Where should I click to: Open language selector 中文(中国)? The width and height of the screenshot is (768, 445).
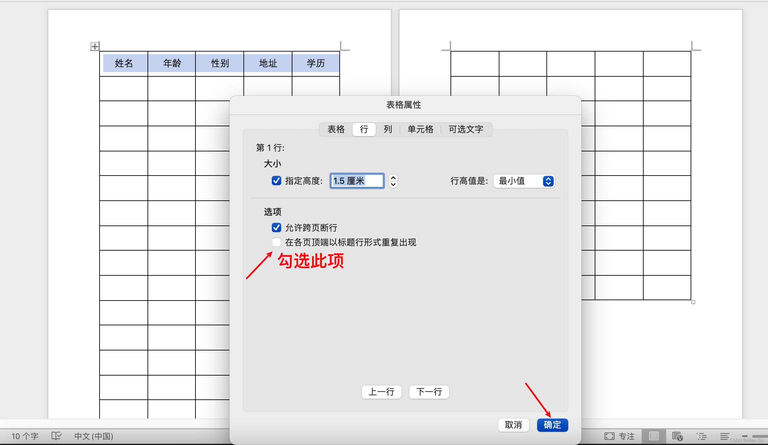pyautogui.click(x=94, y=436)
